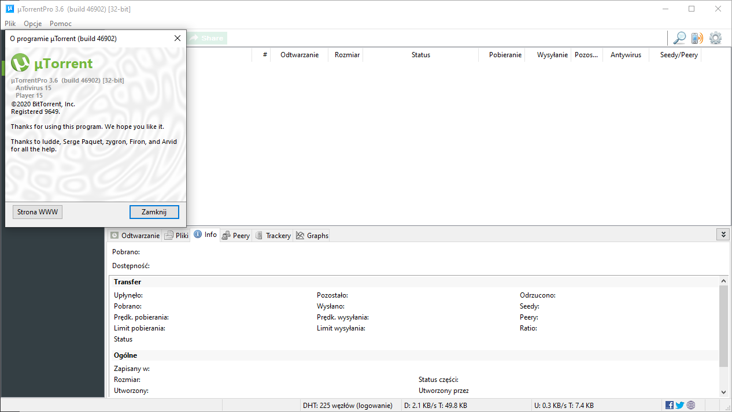Screen dimensions: 732x412
Task: Sort by Wysyłanie column header
Action: [x=548, y=55]
